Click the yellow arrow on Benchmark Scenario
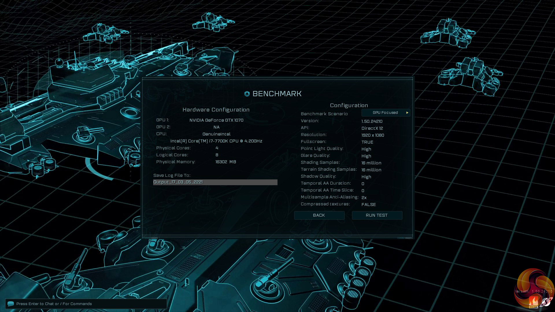 coord(407,113)
